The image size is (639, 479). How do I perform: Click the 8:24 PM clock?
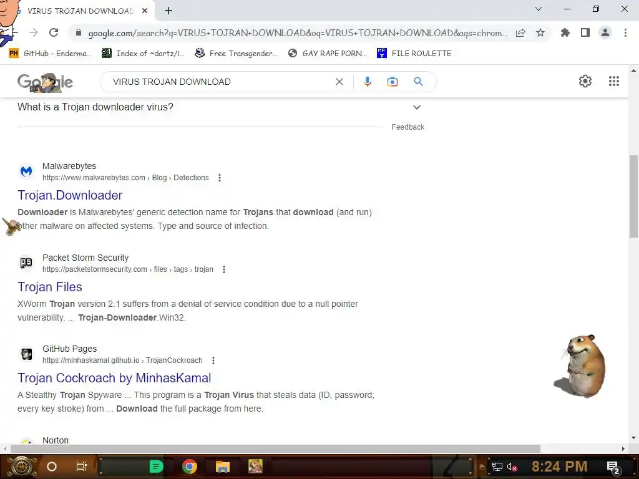click(559, 467)
